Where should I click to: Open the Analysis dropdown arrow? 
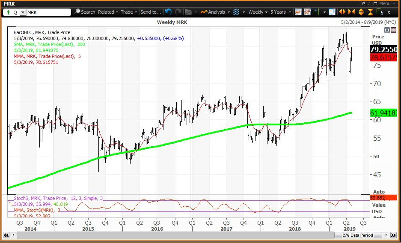click(229, 12)
